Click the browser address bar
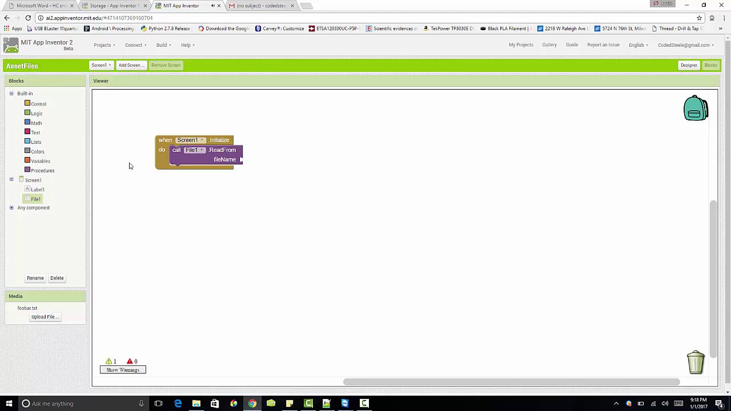 pos(365,18)
